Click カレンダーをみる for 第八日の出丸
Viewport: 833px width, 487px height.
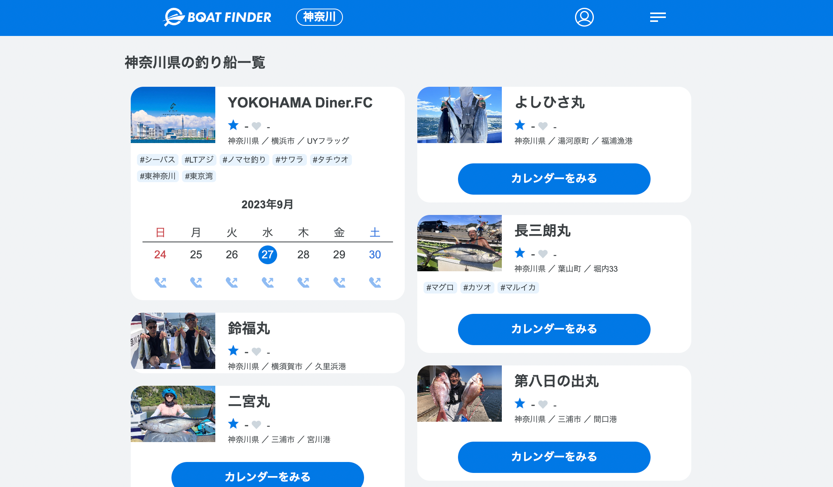coord(554,457)
